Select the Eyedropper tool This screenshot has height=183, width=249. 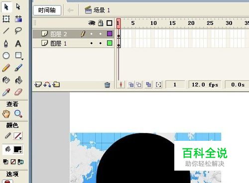coord(6,92)
